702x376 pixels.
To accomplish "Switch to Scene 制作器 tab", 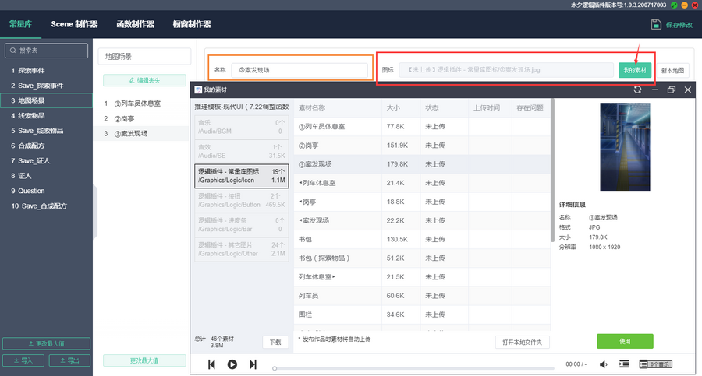I will pyautogui.click(x=74, y=24).
